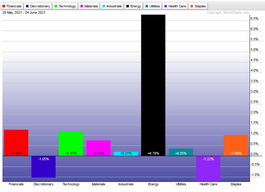265x192 pixels.
Task: Toggle the Utilities legend button
Action: 153,6
